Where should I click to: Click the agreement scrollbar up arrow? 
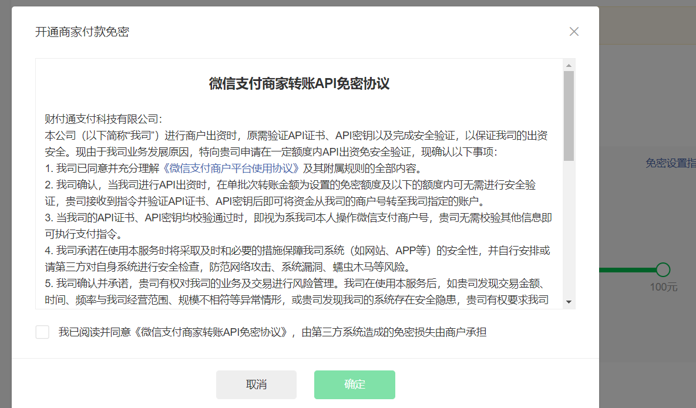coord(569,66)
